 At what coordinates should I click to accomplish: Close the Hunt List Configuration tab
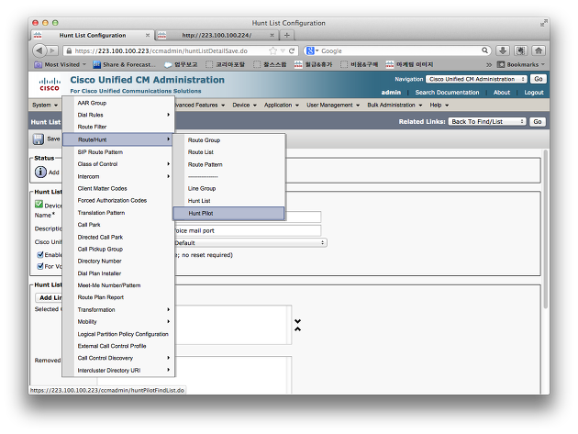coord(148,35)
